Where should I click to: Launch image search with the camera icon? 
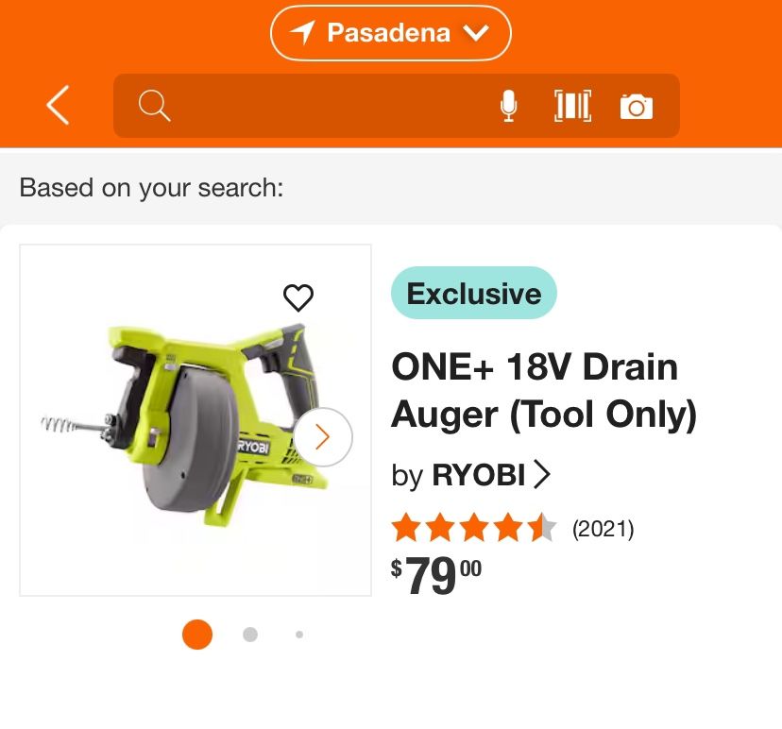coord(637,107)
